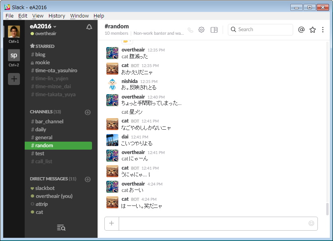The width and height of the screenshot is (333, 241).
Task: Open the bar_channel channel
Action: (47, 121)
